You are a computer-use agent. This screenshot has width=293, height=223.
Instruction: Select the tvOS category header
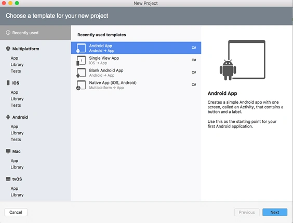17,179
